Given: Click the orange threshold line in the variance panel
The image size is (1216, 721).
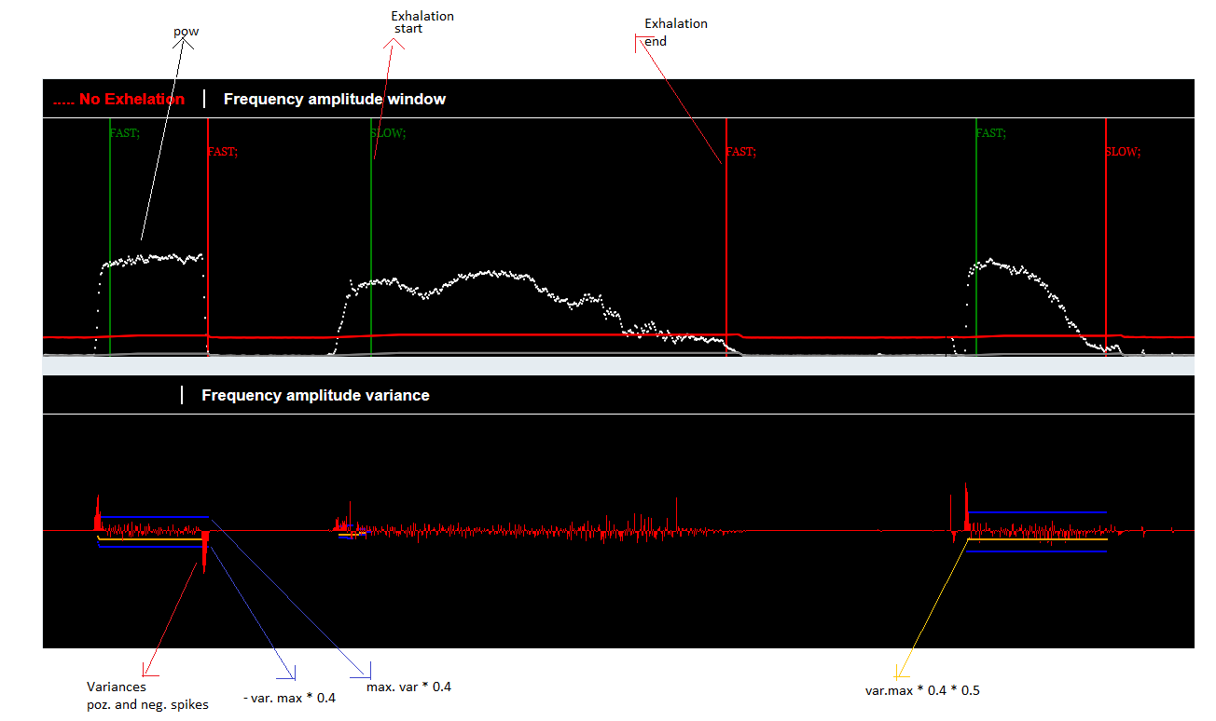Looking at the screenshot, I should pyautogui.click(x=1035, y=539).
